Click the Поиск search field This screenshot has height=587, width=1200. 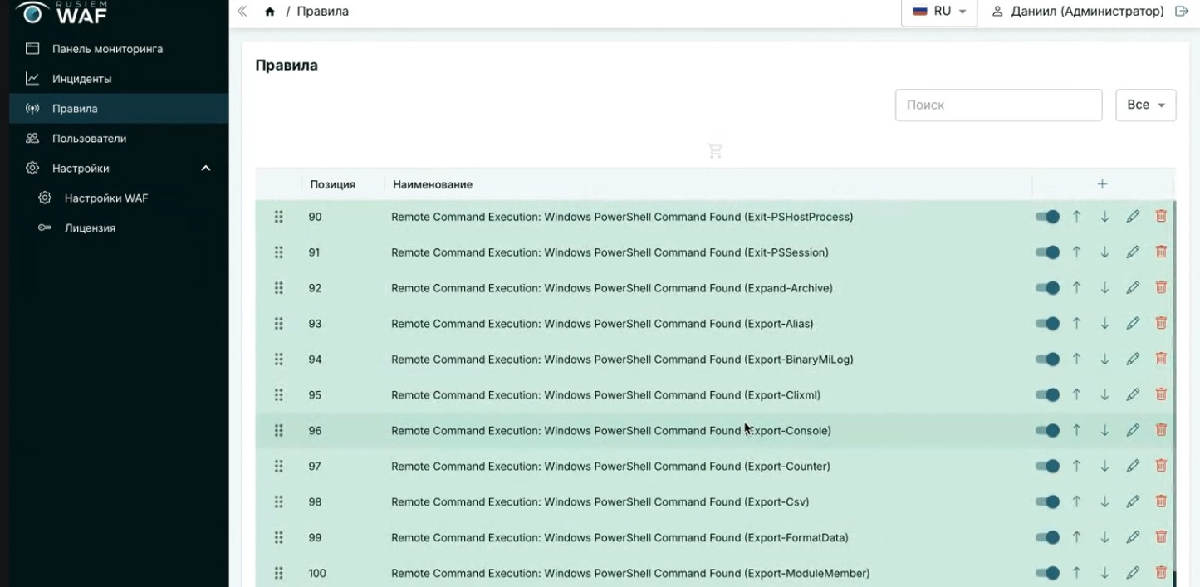[998, 105]
